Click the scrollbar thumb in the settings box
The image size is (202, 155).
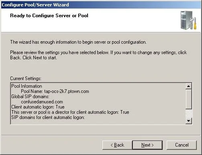coord(188,99)
